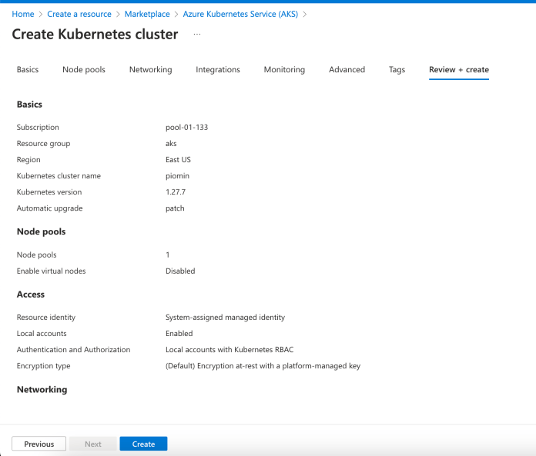Click the blue Create button
The height and width of the screenshot is (456, 536).
pos(143,444)
